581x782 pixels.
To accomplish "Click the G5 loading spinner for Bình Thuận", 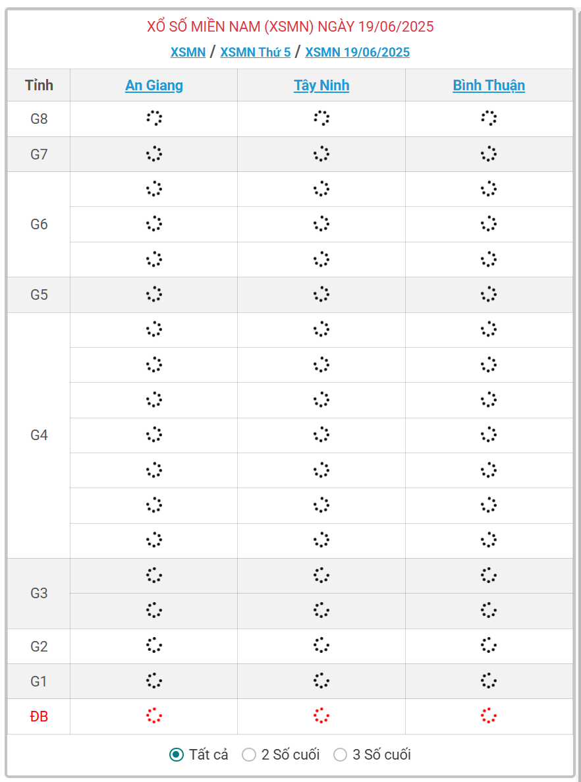I will pyautogui.click(x=489, y=294).
